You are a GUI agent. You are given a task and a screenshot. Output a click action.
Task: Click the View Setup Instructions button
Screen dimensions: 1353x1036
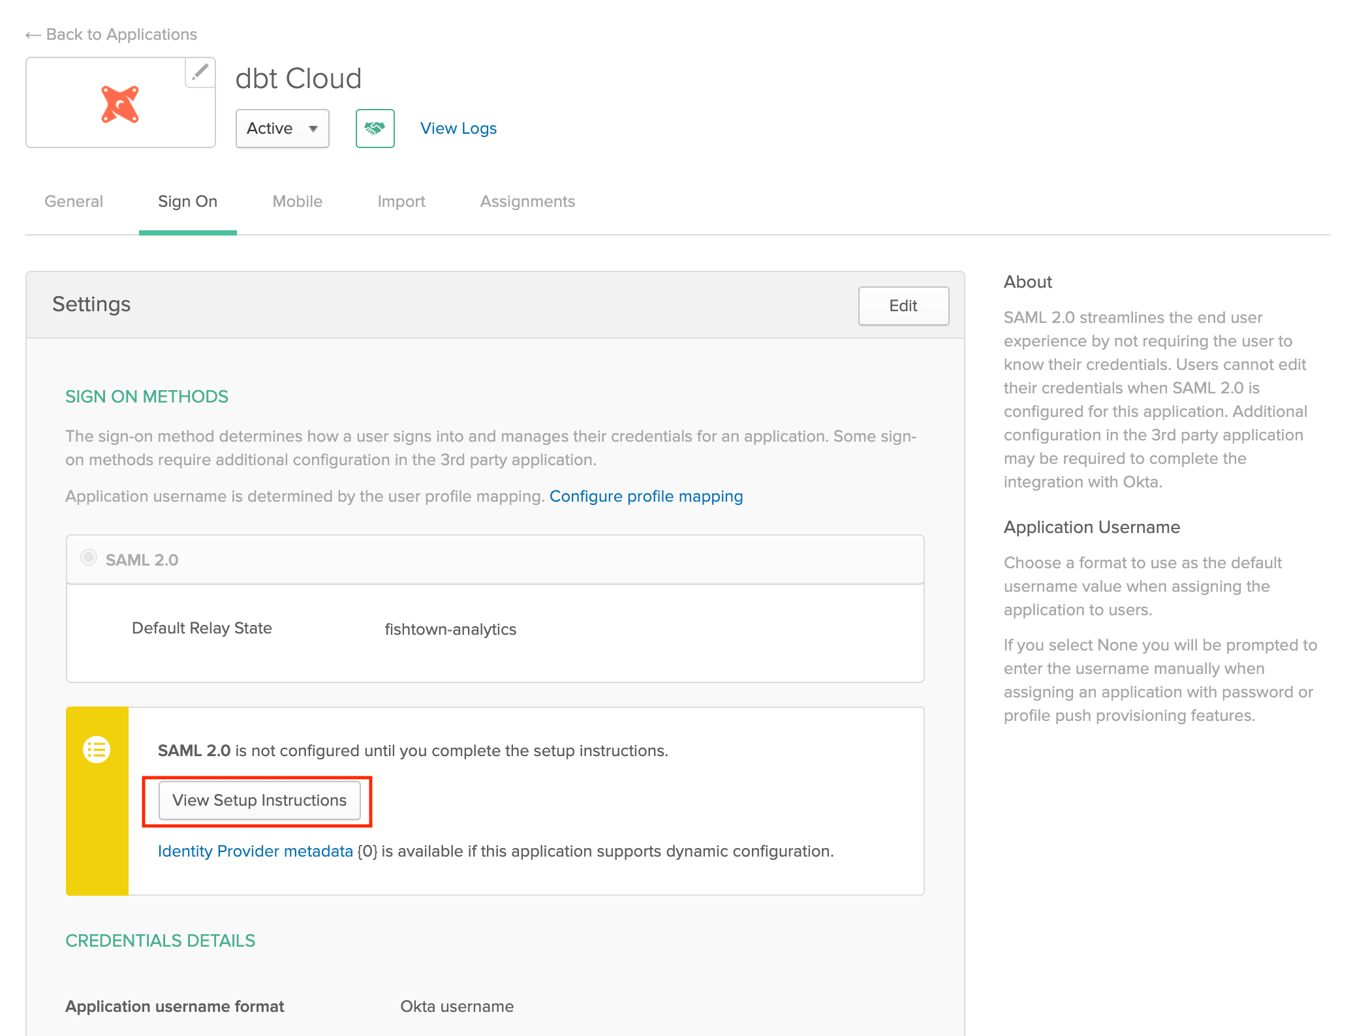click(x=259, y=800)
